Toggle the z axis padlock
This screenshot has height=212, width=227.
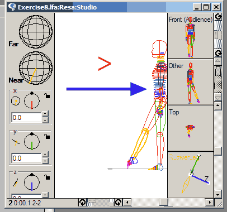(x=47, y=177)
